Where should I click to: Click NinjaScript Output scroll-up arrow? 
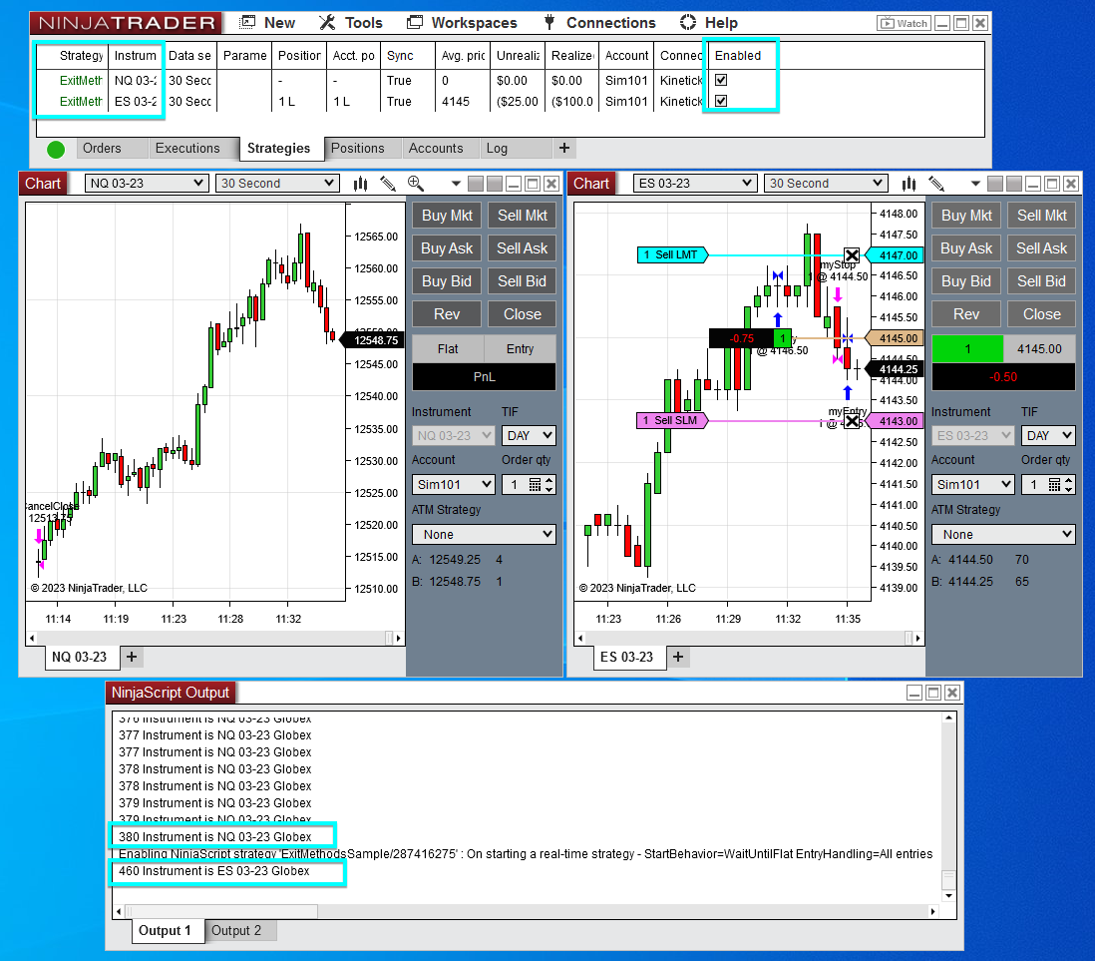(x=948, y=718)
